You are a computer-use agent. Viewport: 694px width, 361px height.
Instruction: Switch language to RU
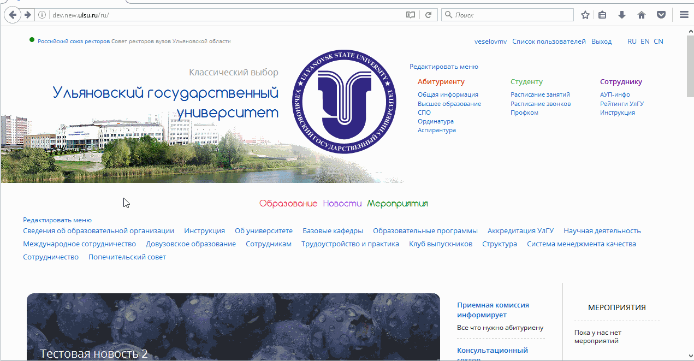tap(632, 42)
